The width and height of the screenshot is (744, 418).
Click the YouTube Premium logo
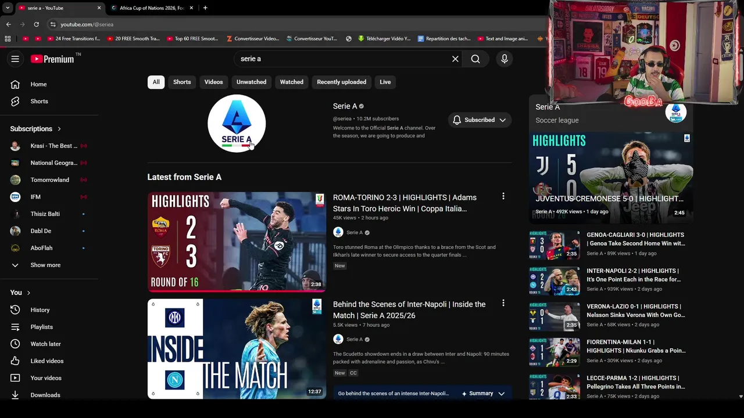[52, 59]
